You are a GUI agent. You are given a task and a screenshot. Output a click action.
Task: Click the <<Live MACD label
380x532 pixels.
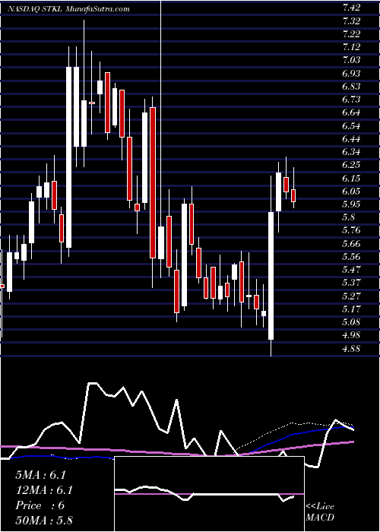click(x=320, y=511)
